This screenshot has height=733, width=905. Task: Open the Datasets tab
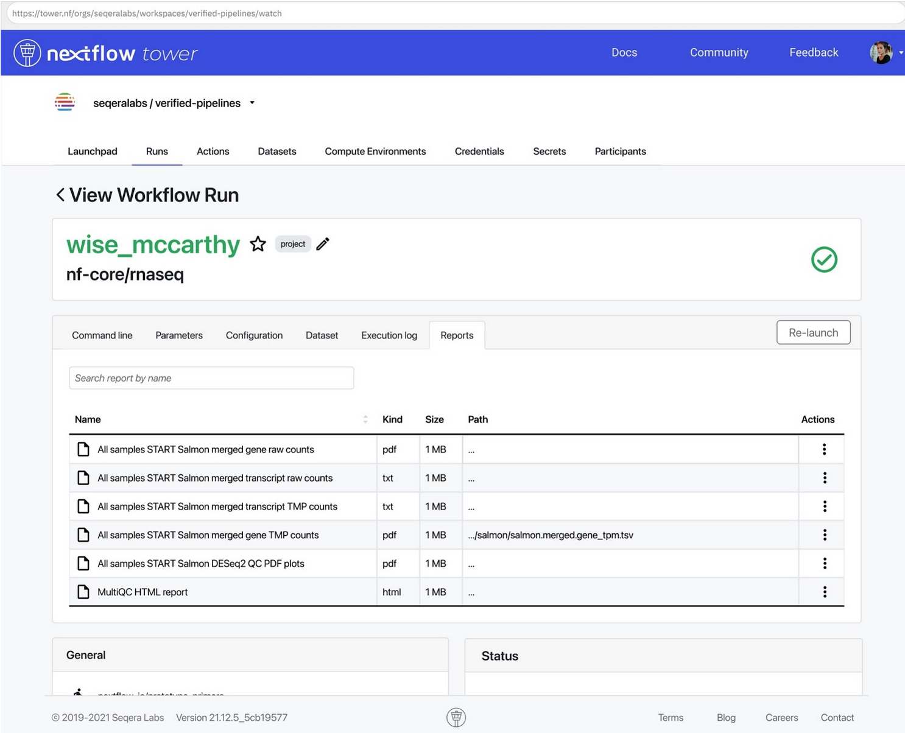[277, 152]
